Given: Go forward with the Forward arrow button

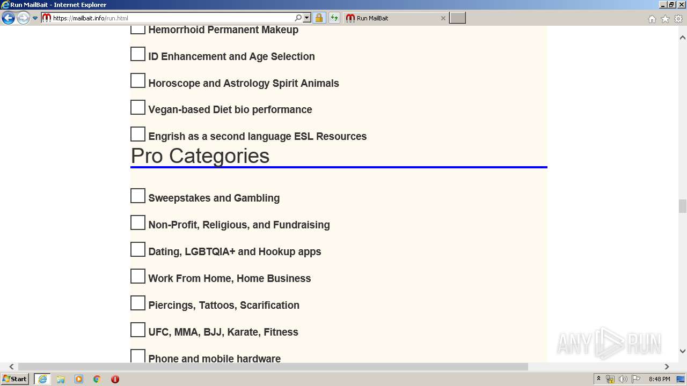Looking at the screenshot, I should pos(23,18).
